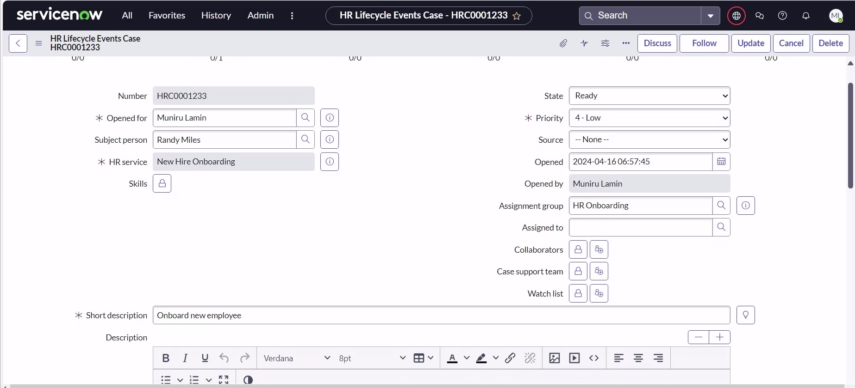Apply text color with the A swatch
Screen dimensions: 855x388
tap(452, 358)
